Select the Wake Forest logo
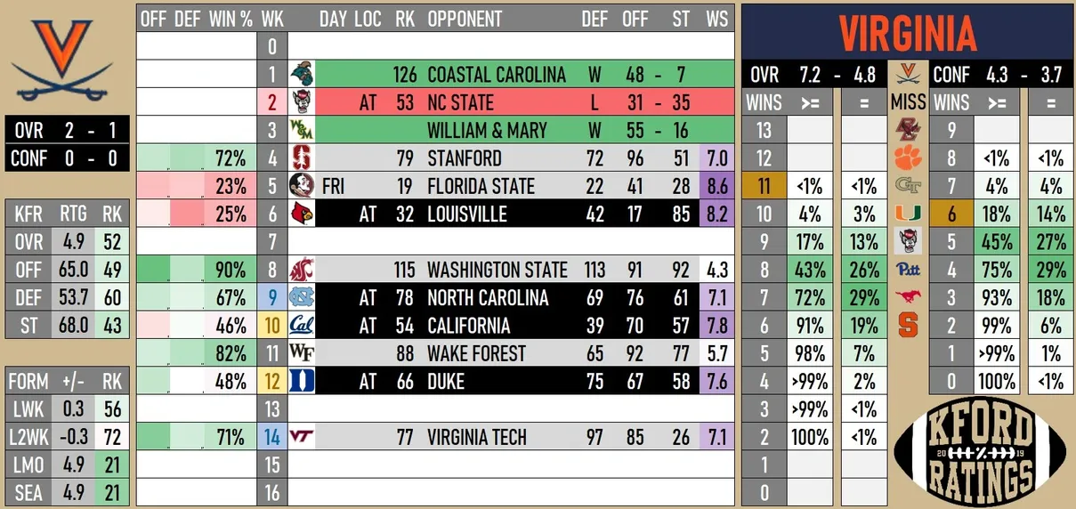1076x509 pixels. tap(302, 353)
